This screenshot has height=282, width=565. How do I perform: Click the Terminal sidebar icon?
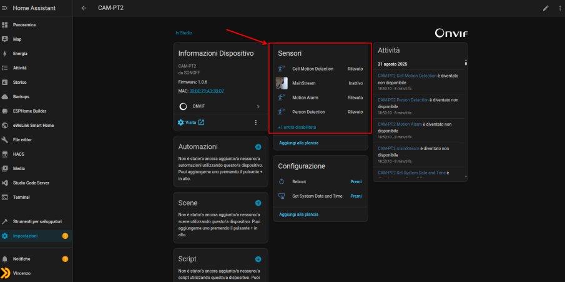tap(5, 197)
